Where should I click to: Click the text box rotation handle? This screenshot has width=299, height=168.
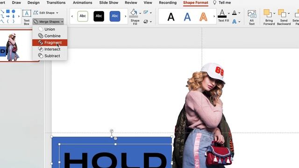click(115, 139)
